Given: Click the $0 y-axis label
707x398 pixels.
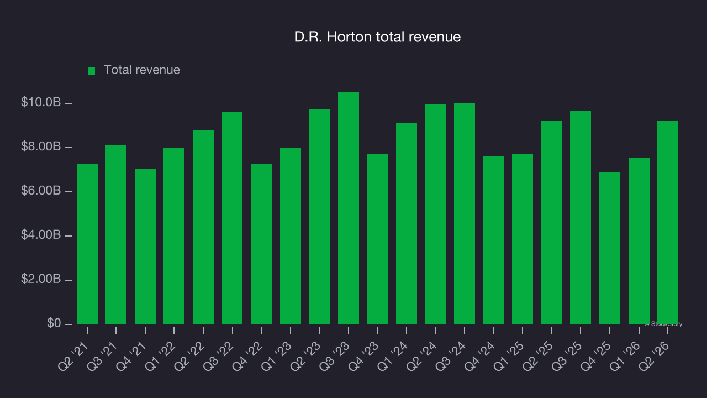Looking at the screenshot, I should (54, 323).
